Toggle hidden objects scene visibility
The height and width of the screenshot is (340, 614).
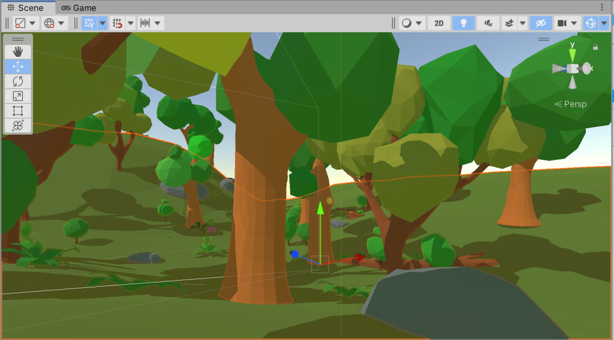pos(540,23)
